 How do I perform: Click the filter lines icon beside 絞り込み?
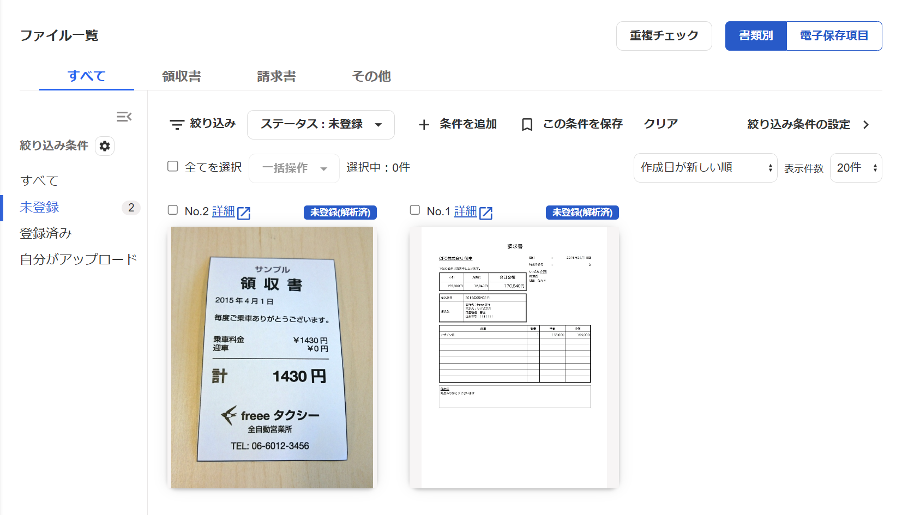tap(177, 124)
